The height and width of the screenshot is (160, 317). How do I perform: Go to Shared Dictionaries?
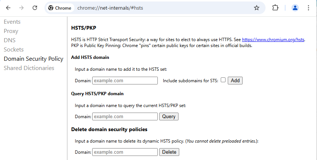(x=29, y=68)
